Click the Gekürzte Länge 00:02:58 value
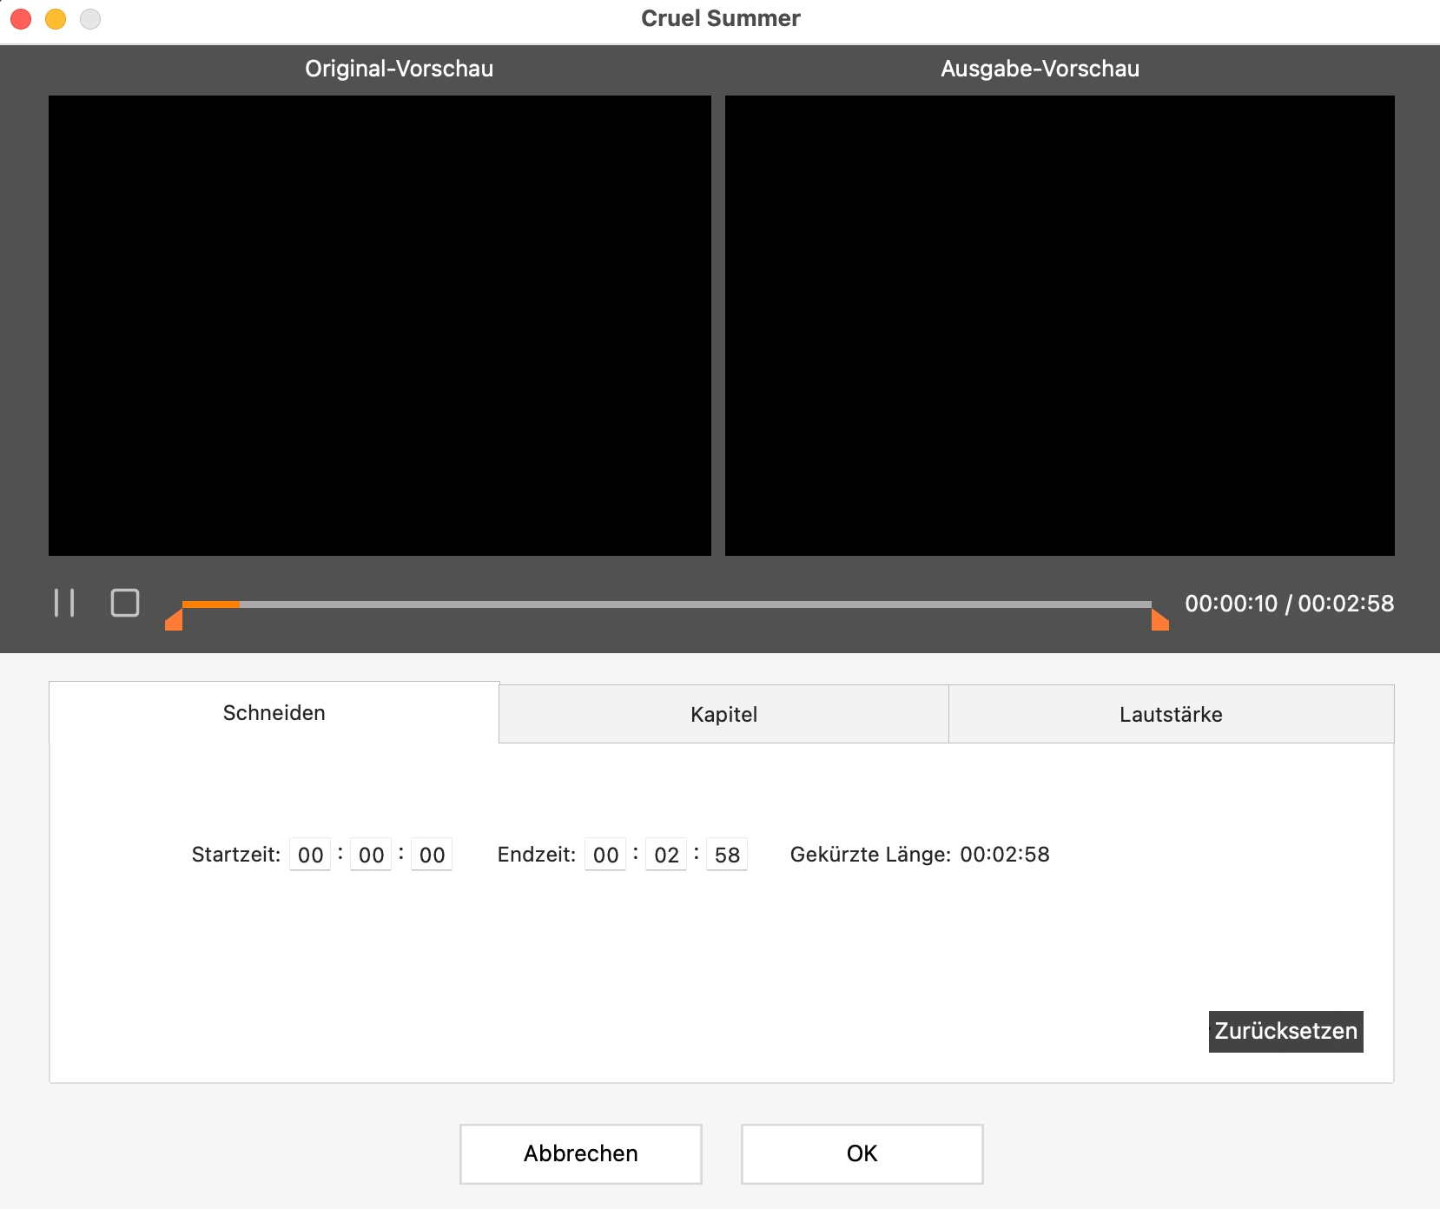The width and height of the screenshot is (1440, 1209). point(1005,855)
